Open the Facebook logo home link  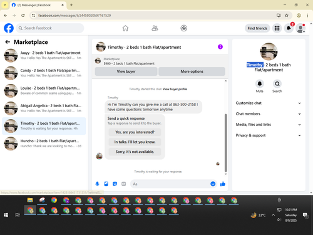9,28
